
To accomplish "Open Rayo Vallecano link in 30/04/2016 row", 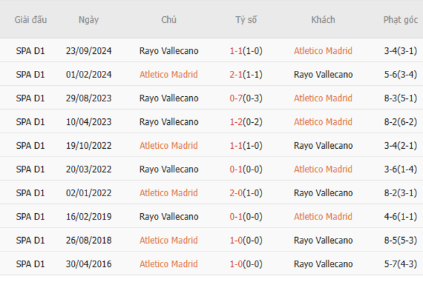I will pos(323,264).
